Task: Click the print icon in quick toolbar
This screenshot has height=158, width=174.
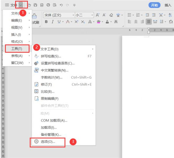Action: 48,5
